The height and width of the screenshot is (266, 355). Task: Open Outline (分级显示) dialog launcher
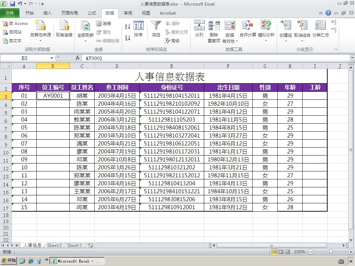pyautogui.click(x=336, y=49)
